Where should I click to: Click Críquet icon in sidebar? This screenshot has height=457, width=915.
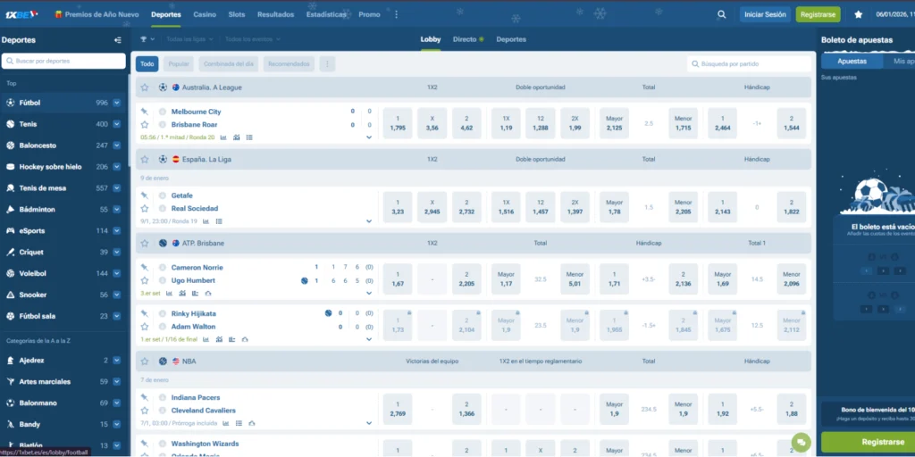tap(11, 253)
